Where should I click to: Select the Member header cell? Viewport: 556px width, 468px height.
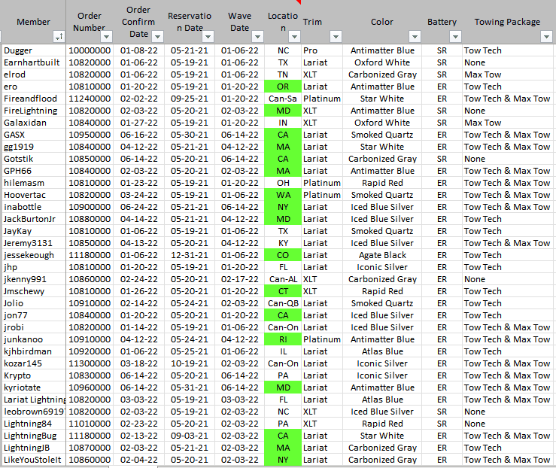click(x=33, y=22)
